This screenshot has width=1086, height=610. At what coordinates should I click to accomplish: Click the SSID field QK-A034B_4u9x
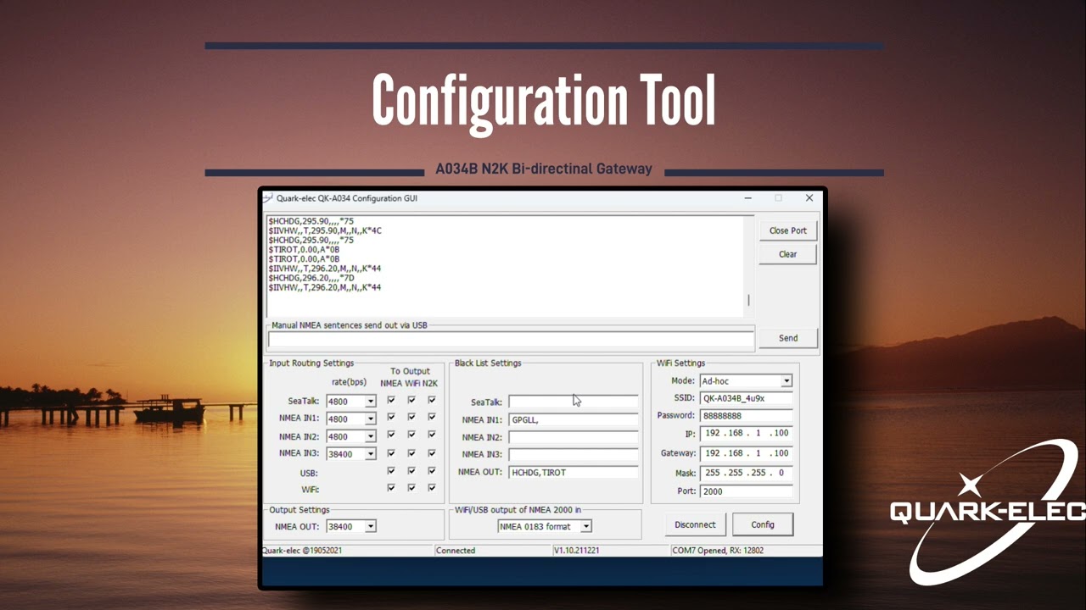tap(747, 398)
